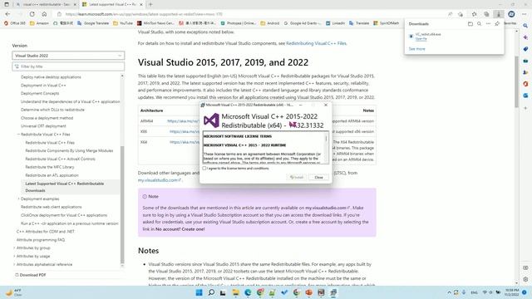
Task: Expand the 'Attributes by usage' node
Action: tap(14, 256)
